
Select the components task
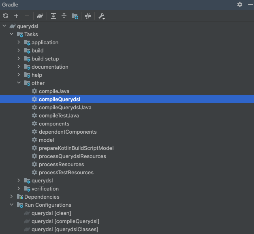point(54,123)
